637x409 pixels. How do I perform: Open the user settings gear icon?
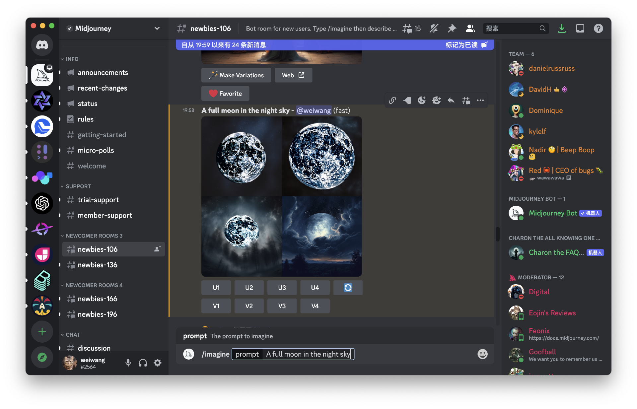[158, 363]
